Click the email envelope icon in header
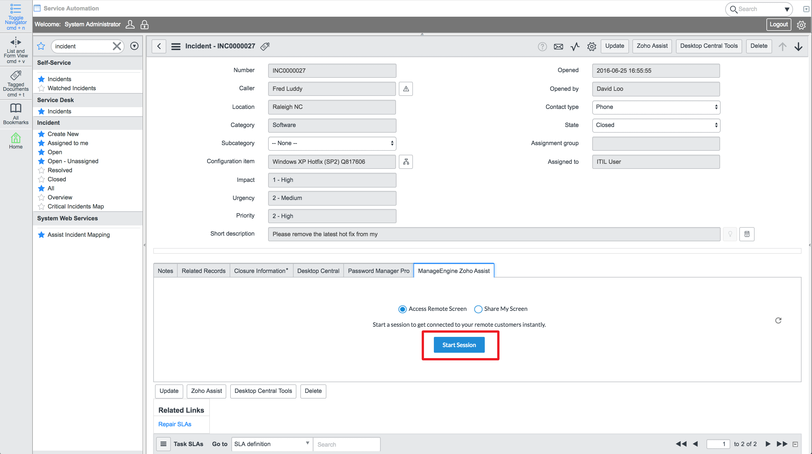 pyautogui.click(x=558, y=47)
